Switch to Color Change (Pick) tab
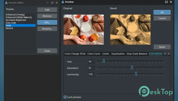 [75, 54]
